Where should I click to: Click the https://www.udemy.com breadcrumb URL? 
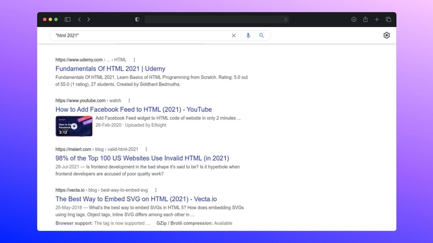point(91,60)
